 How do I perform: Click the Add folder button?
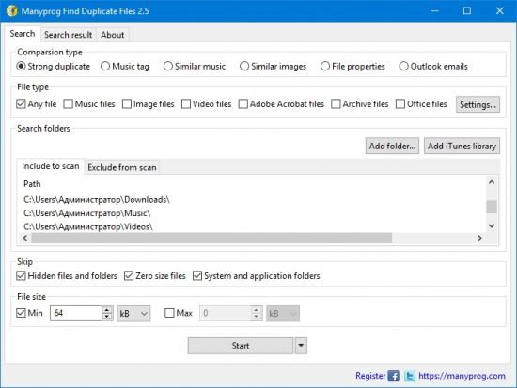tap(392, 146)
